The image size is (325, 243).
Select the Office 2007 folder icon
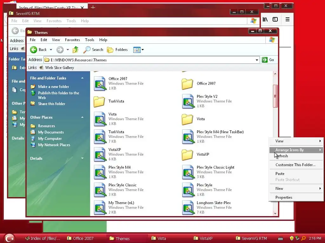(187, 84)
